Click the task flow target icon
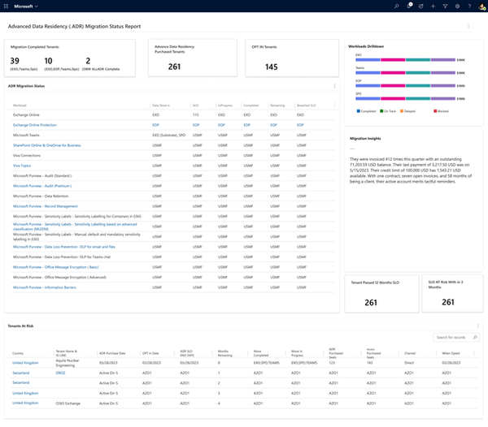Viewport: 488px width, 427px height. pyautogui.click(x=420, y=6)
